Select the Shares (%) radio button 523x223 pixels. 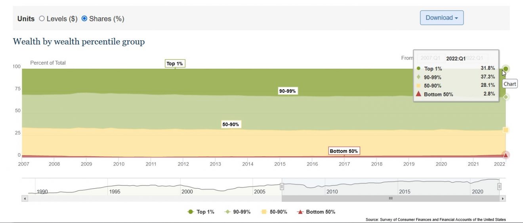click(84, 19)
